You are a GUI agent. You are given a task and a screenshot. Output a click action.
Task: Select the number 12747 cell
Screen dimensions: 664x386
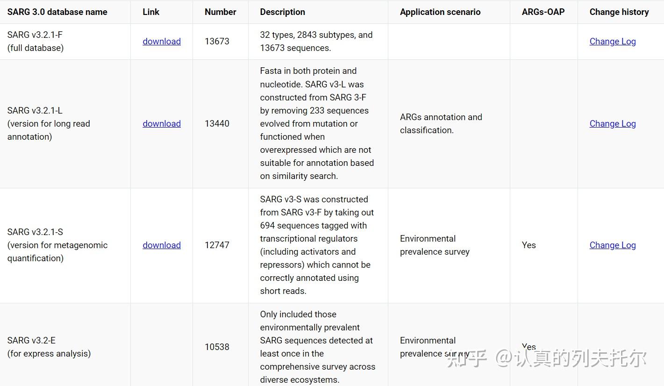[x=217, y=245]
